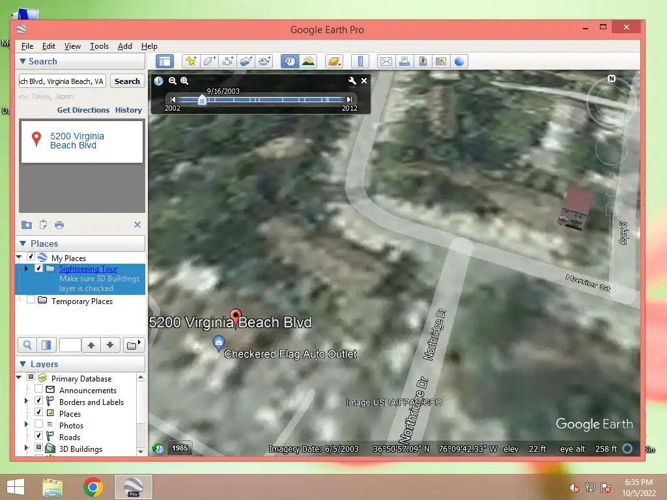Collapse the Places panel

click(x=23, y=243)
